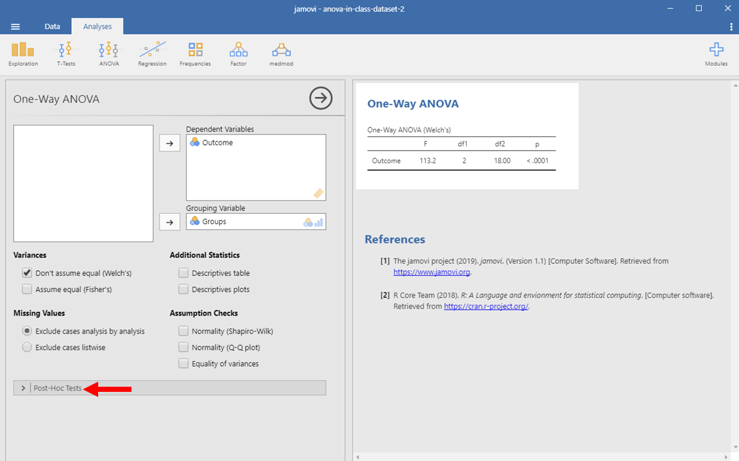Screen dimensions: 739x461
Task: Uncheck Don't assume equal (Welch's)
Action: coord(27,273)
